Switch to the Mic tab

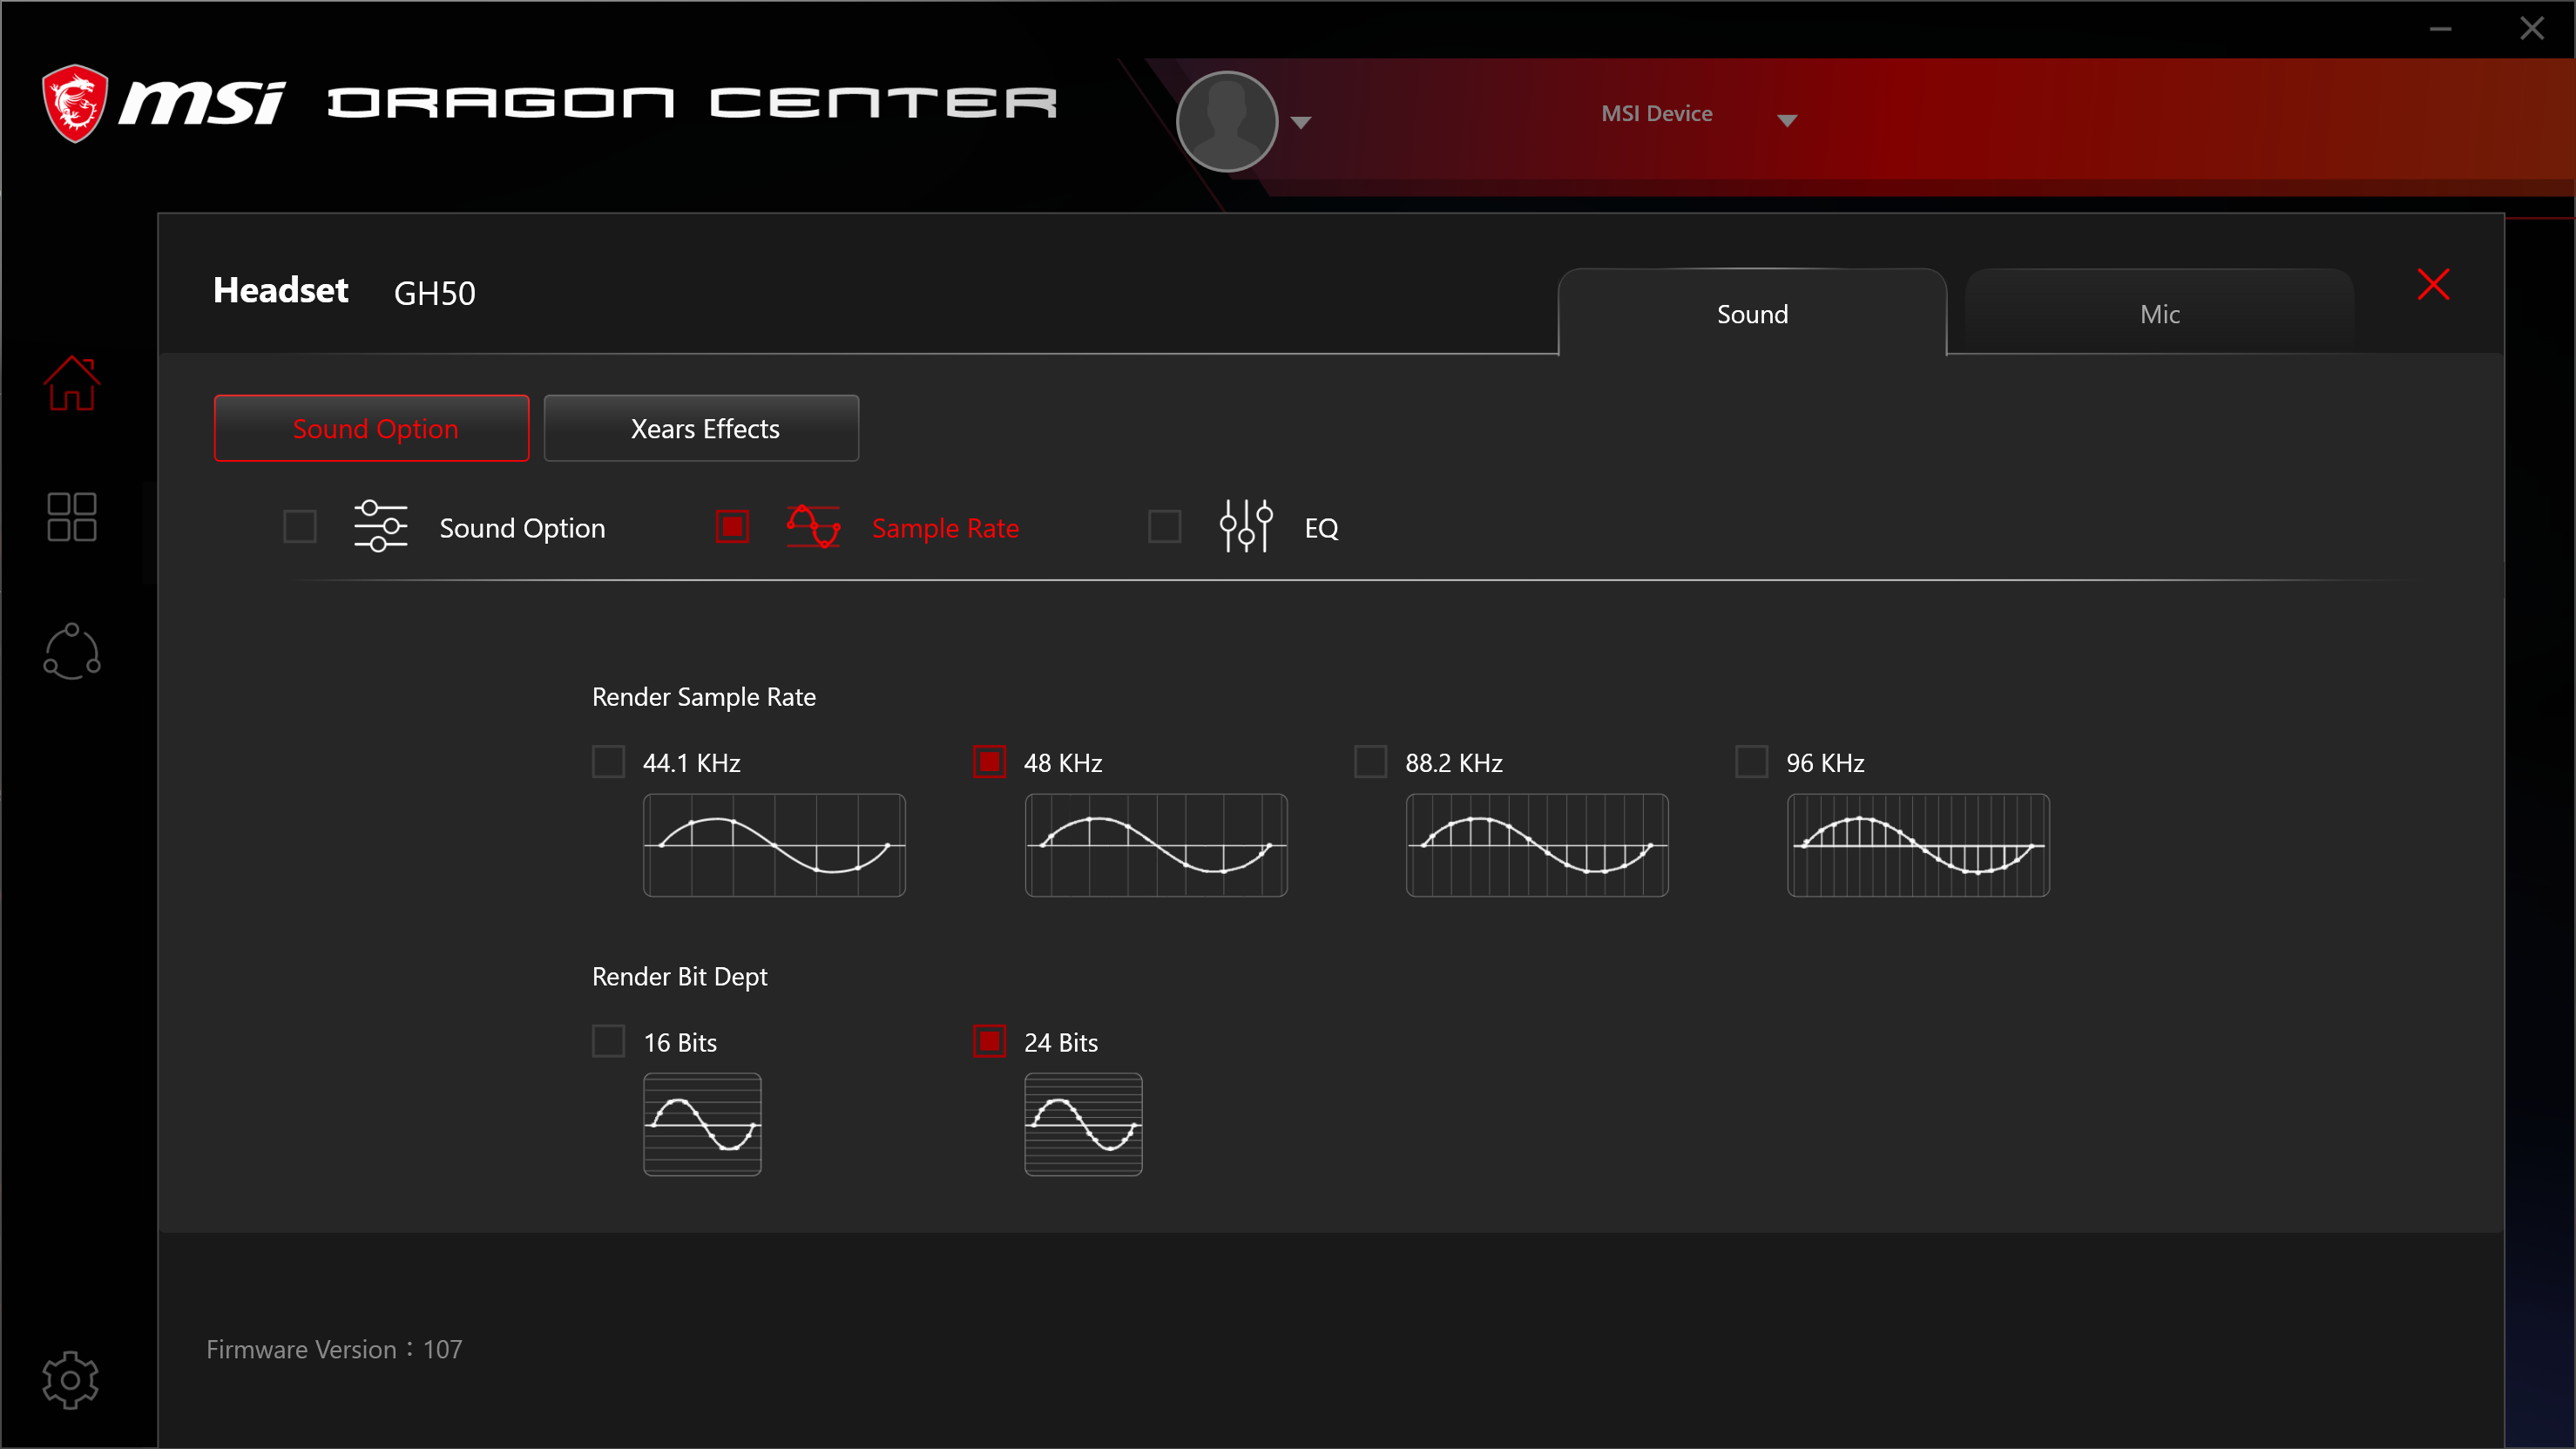(2159, 314)
